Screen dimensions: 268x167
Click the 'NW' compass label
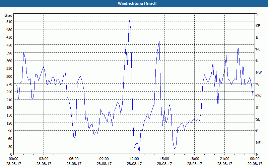pyautogui.click(x=259, y=72)
